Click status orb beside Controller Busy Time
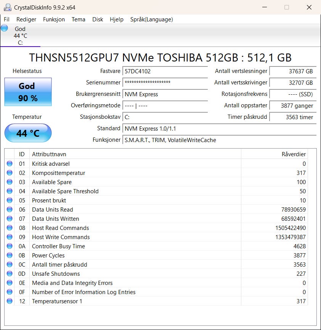Viewport: 321px width, 330px height. 10,246
